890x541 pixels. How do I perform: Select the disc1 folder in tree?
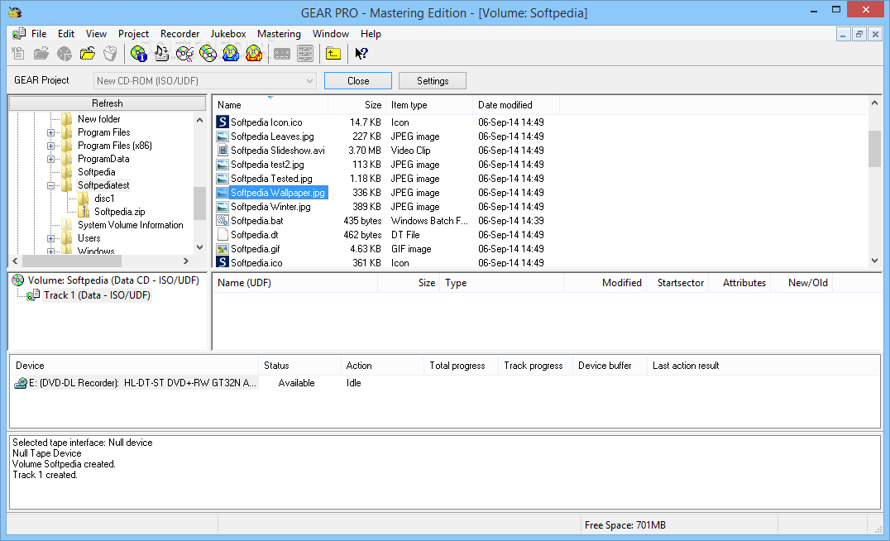tap(104, 199)
